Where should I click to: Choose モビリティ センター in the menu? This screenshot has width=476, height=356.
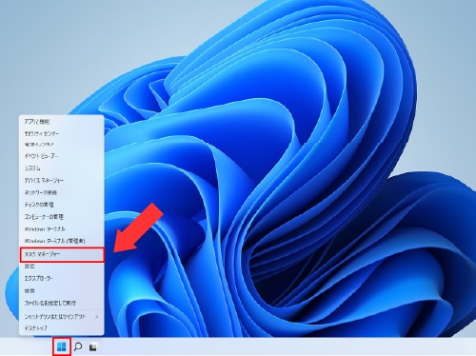[x=62, y=133]
